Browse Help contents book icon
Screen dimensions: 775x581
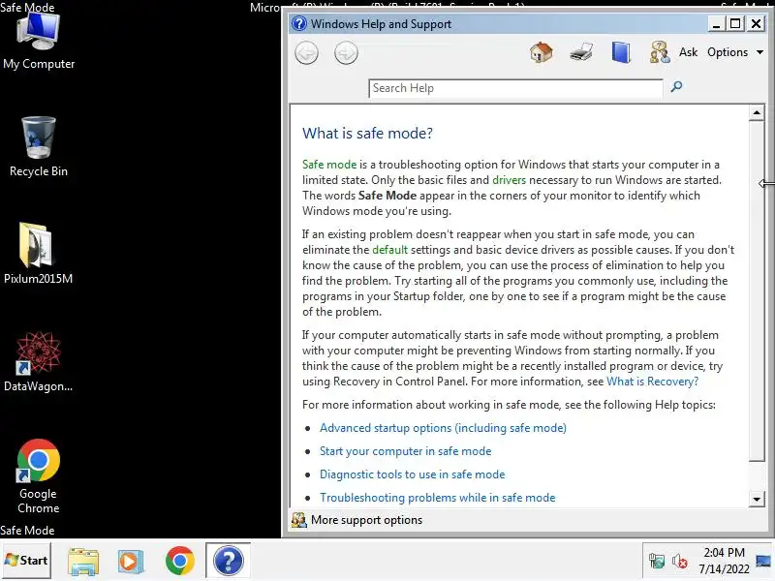click(x=621, y=52)
